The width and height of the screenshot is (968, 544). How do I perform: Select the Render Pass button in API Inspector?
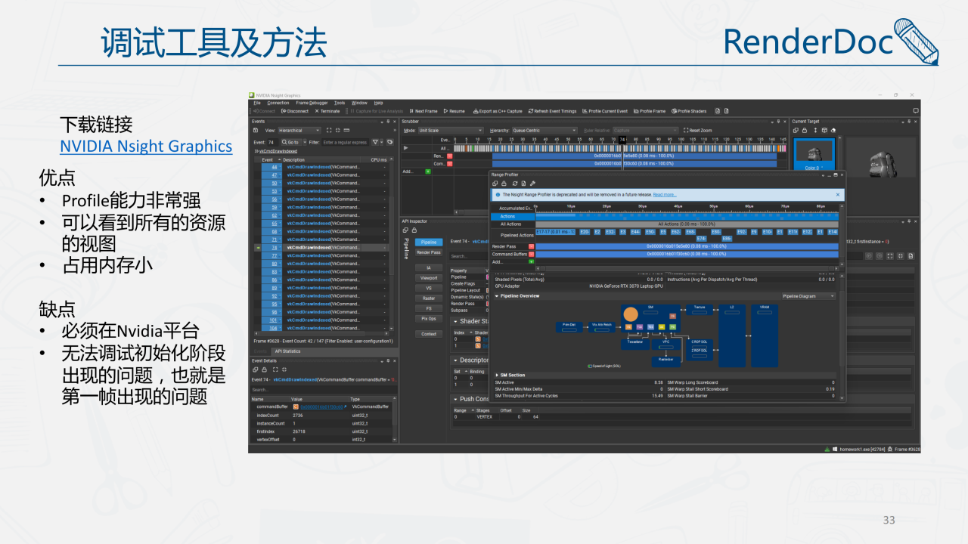pos(429,252)
